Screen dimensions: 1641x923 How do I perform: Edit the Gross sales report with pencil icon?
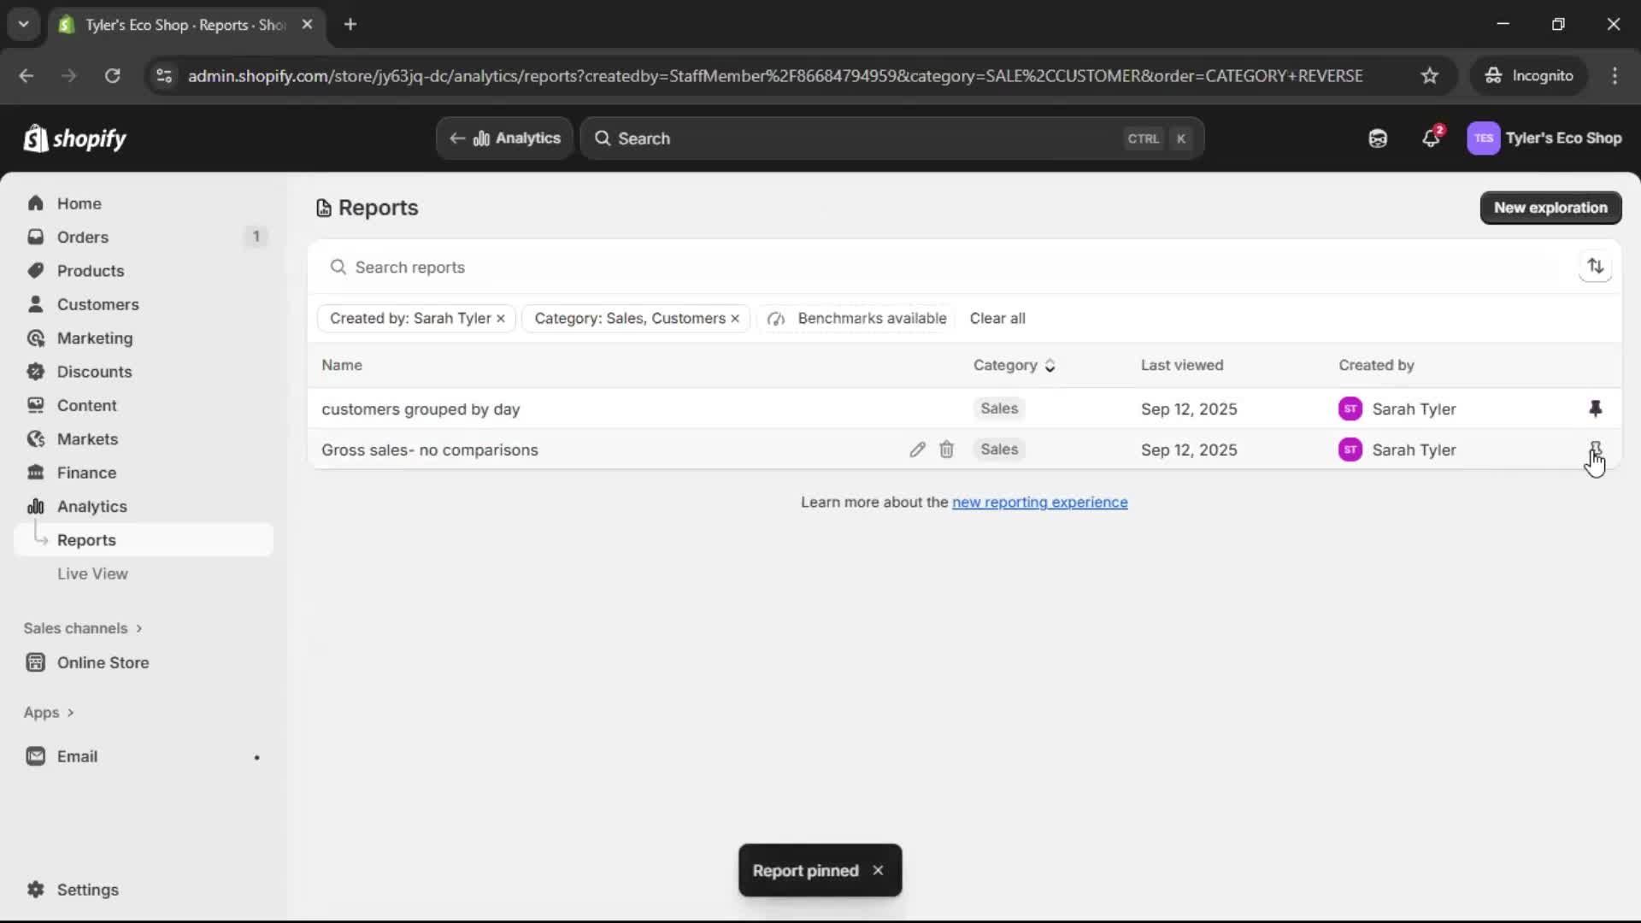coord(917,449)
